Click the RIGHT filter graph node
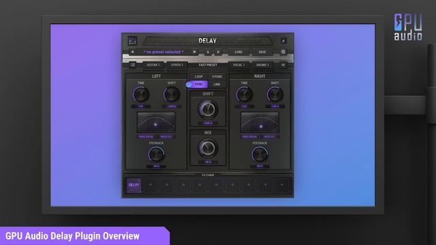Screen dimensions: 436x245 261,127
